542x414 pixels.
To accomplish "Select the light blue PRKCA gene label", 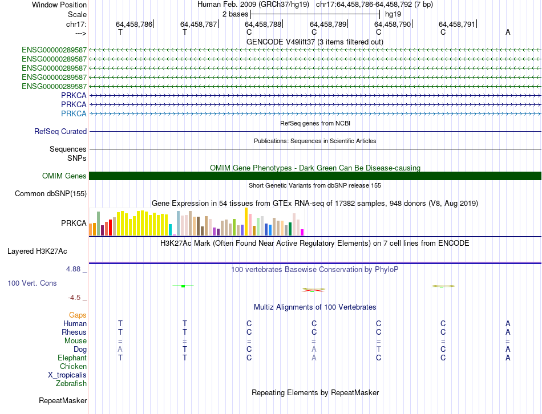I will [x=74, y=113].
